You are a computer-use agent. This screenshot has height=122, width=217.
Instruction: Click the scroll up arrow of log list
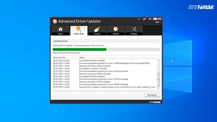[x=158, y=61]
